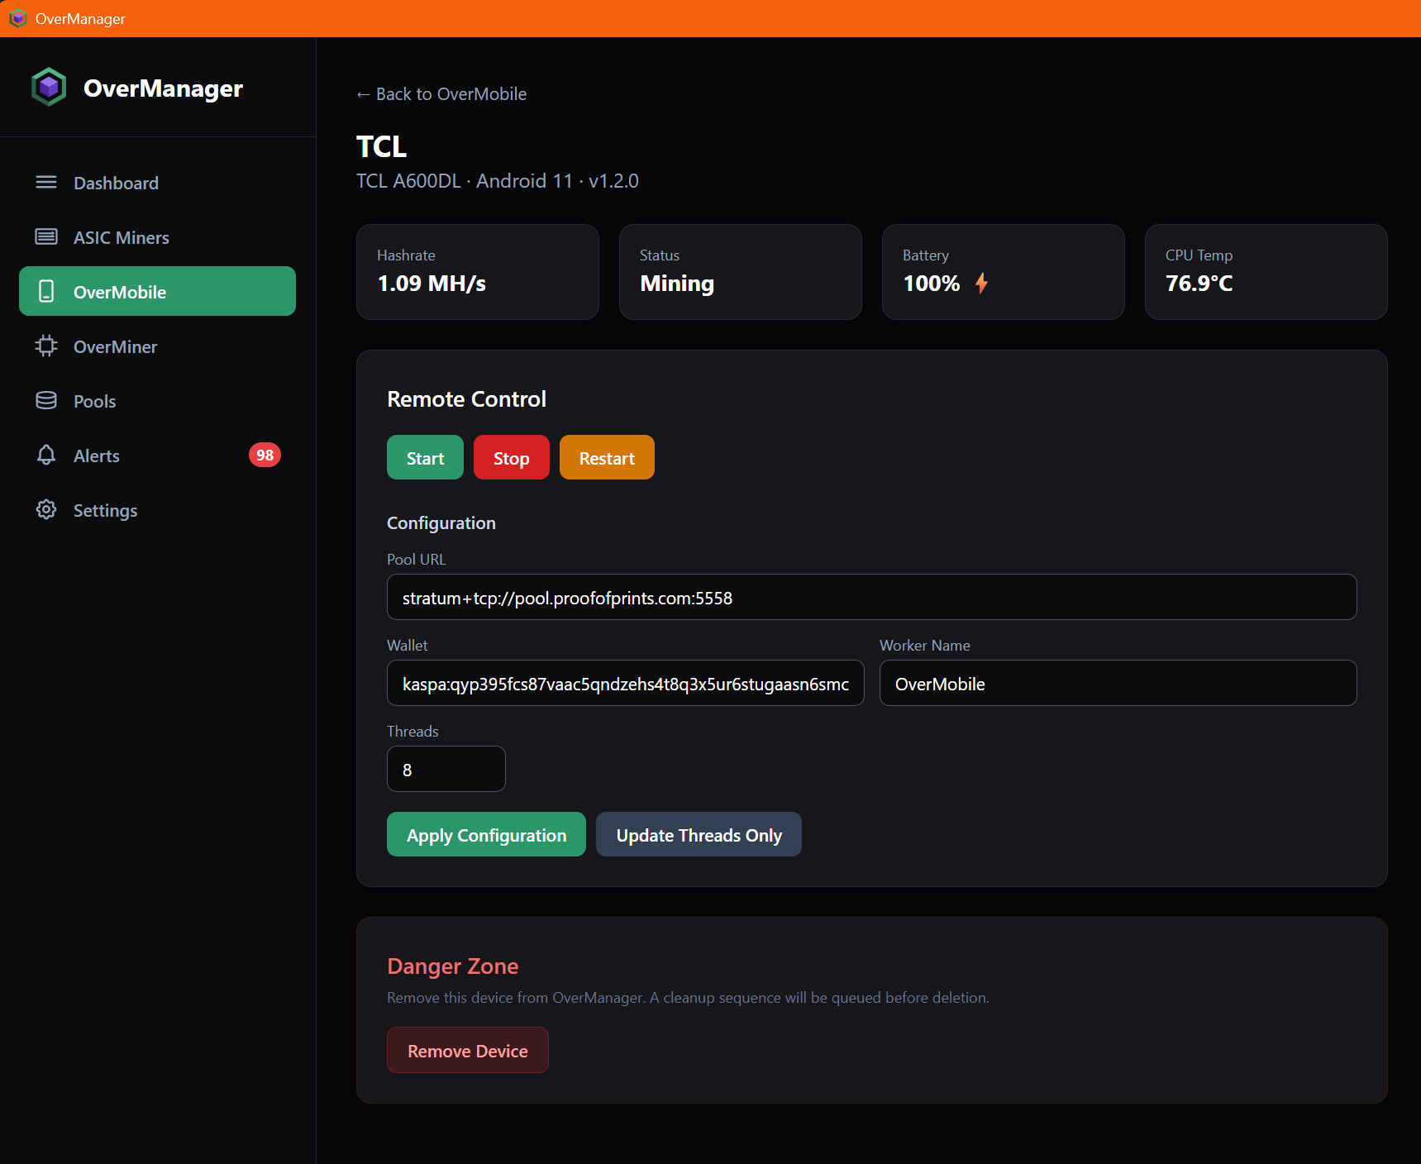This screenshot has width=1421, height=1164.
Task: Click the Battery 100% value
Action: click(x=932, y=283)
